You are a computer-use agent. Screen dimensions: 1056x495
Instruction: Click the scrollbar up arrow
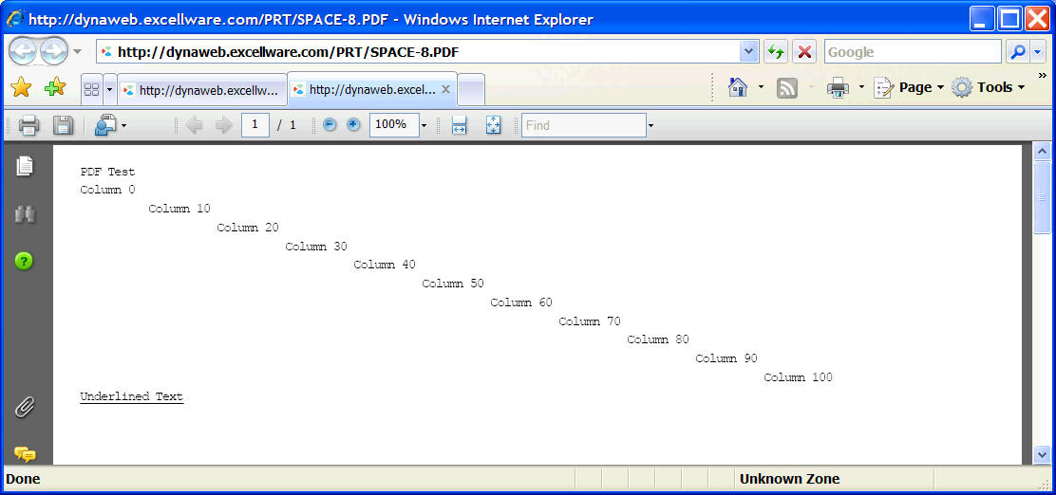1042,152
